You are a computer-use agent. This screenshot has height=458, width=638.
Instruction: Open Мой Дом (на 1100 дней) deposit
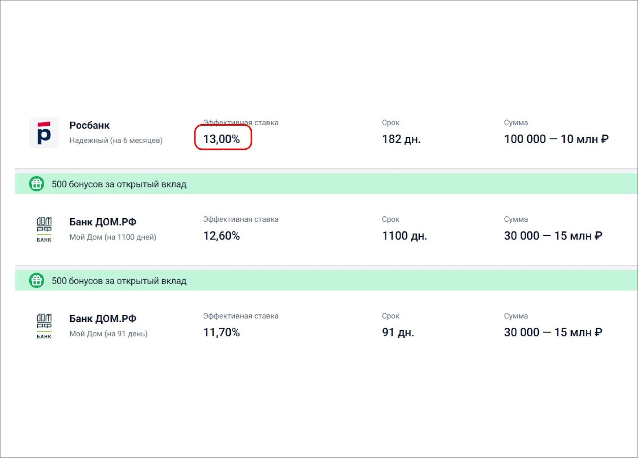pyautogui.click(x=112, y=237)
